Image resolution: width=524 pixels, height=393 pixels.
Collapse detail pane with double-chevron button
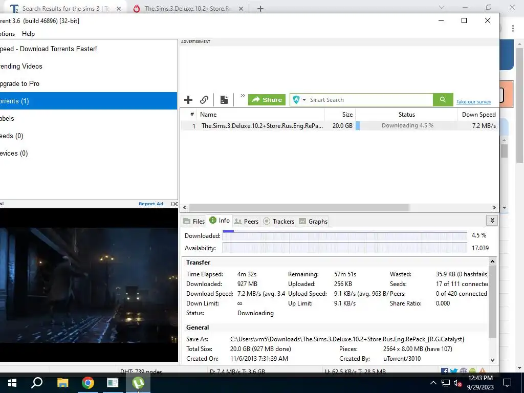coord(492,221)
